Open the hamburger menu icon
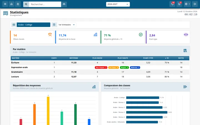Viewport: 200px width, 125px height. (x=5, y=4)
